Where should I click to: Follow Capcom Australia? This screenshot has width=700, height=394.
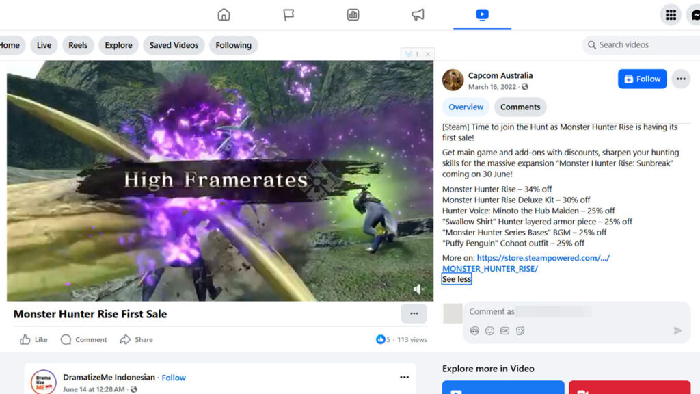642,79
